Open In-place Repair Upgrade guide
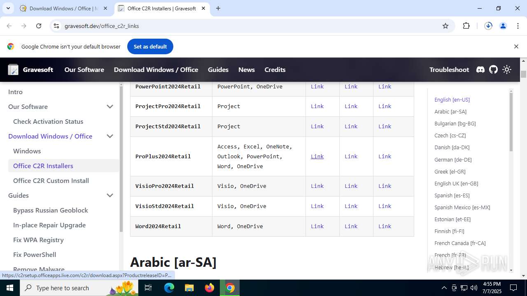This screenshot has height=296, width=527. [49, 225]
